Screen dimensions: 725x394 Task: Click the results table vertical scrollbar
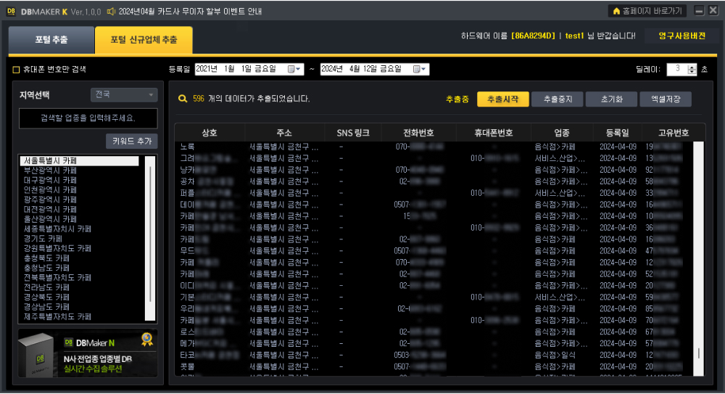tap(699, 254)
